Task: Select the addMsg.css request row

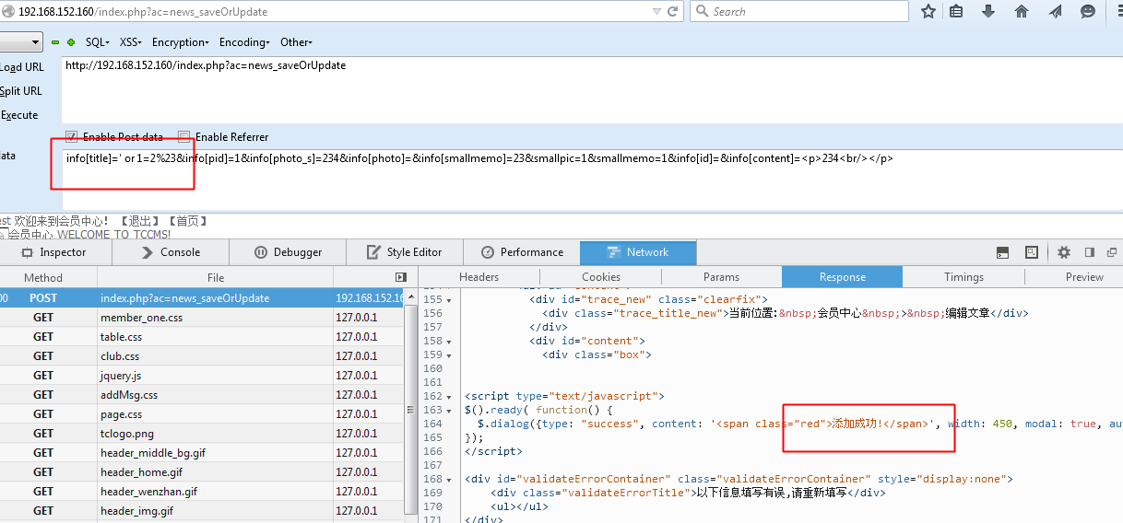Action: point(203,395)
